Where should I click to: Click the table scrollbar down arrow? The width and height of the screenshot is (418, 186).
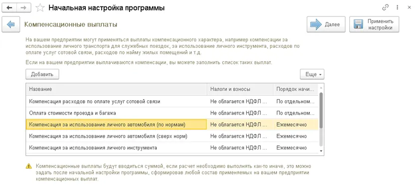point(321,151)
